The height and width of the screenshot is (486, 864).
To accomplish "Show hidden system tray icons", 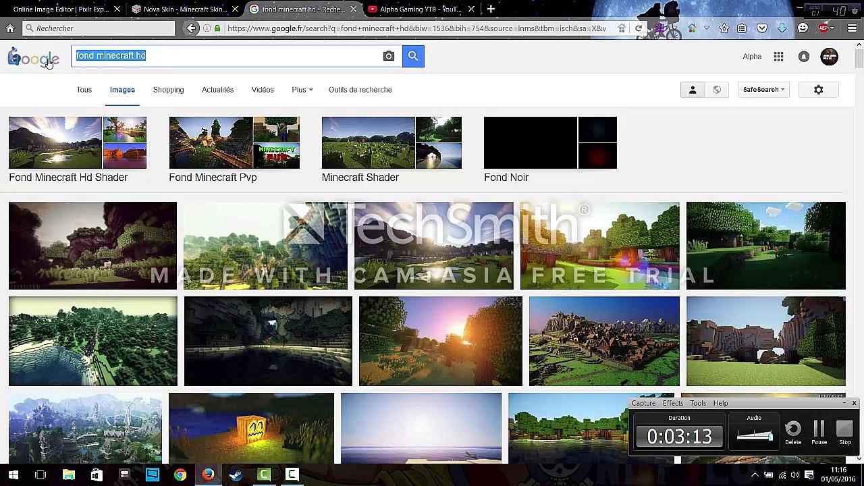I will [755, 475].
